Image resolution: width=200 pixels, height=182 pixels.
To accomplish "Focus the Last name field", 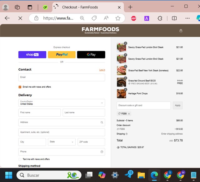I will pos(84,113).
